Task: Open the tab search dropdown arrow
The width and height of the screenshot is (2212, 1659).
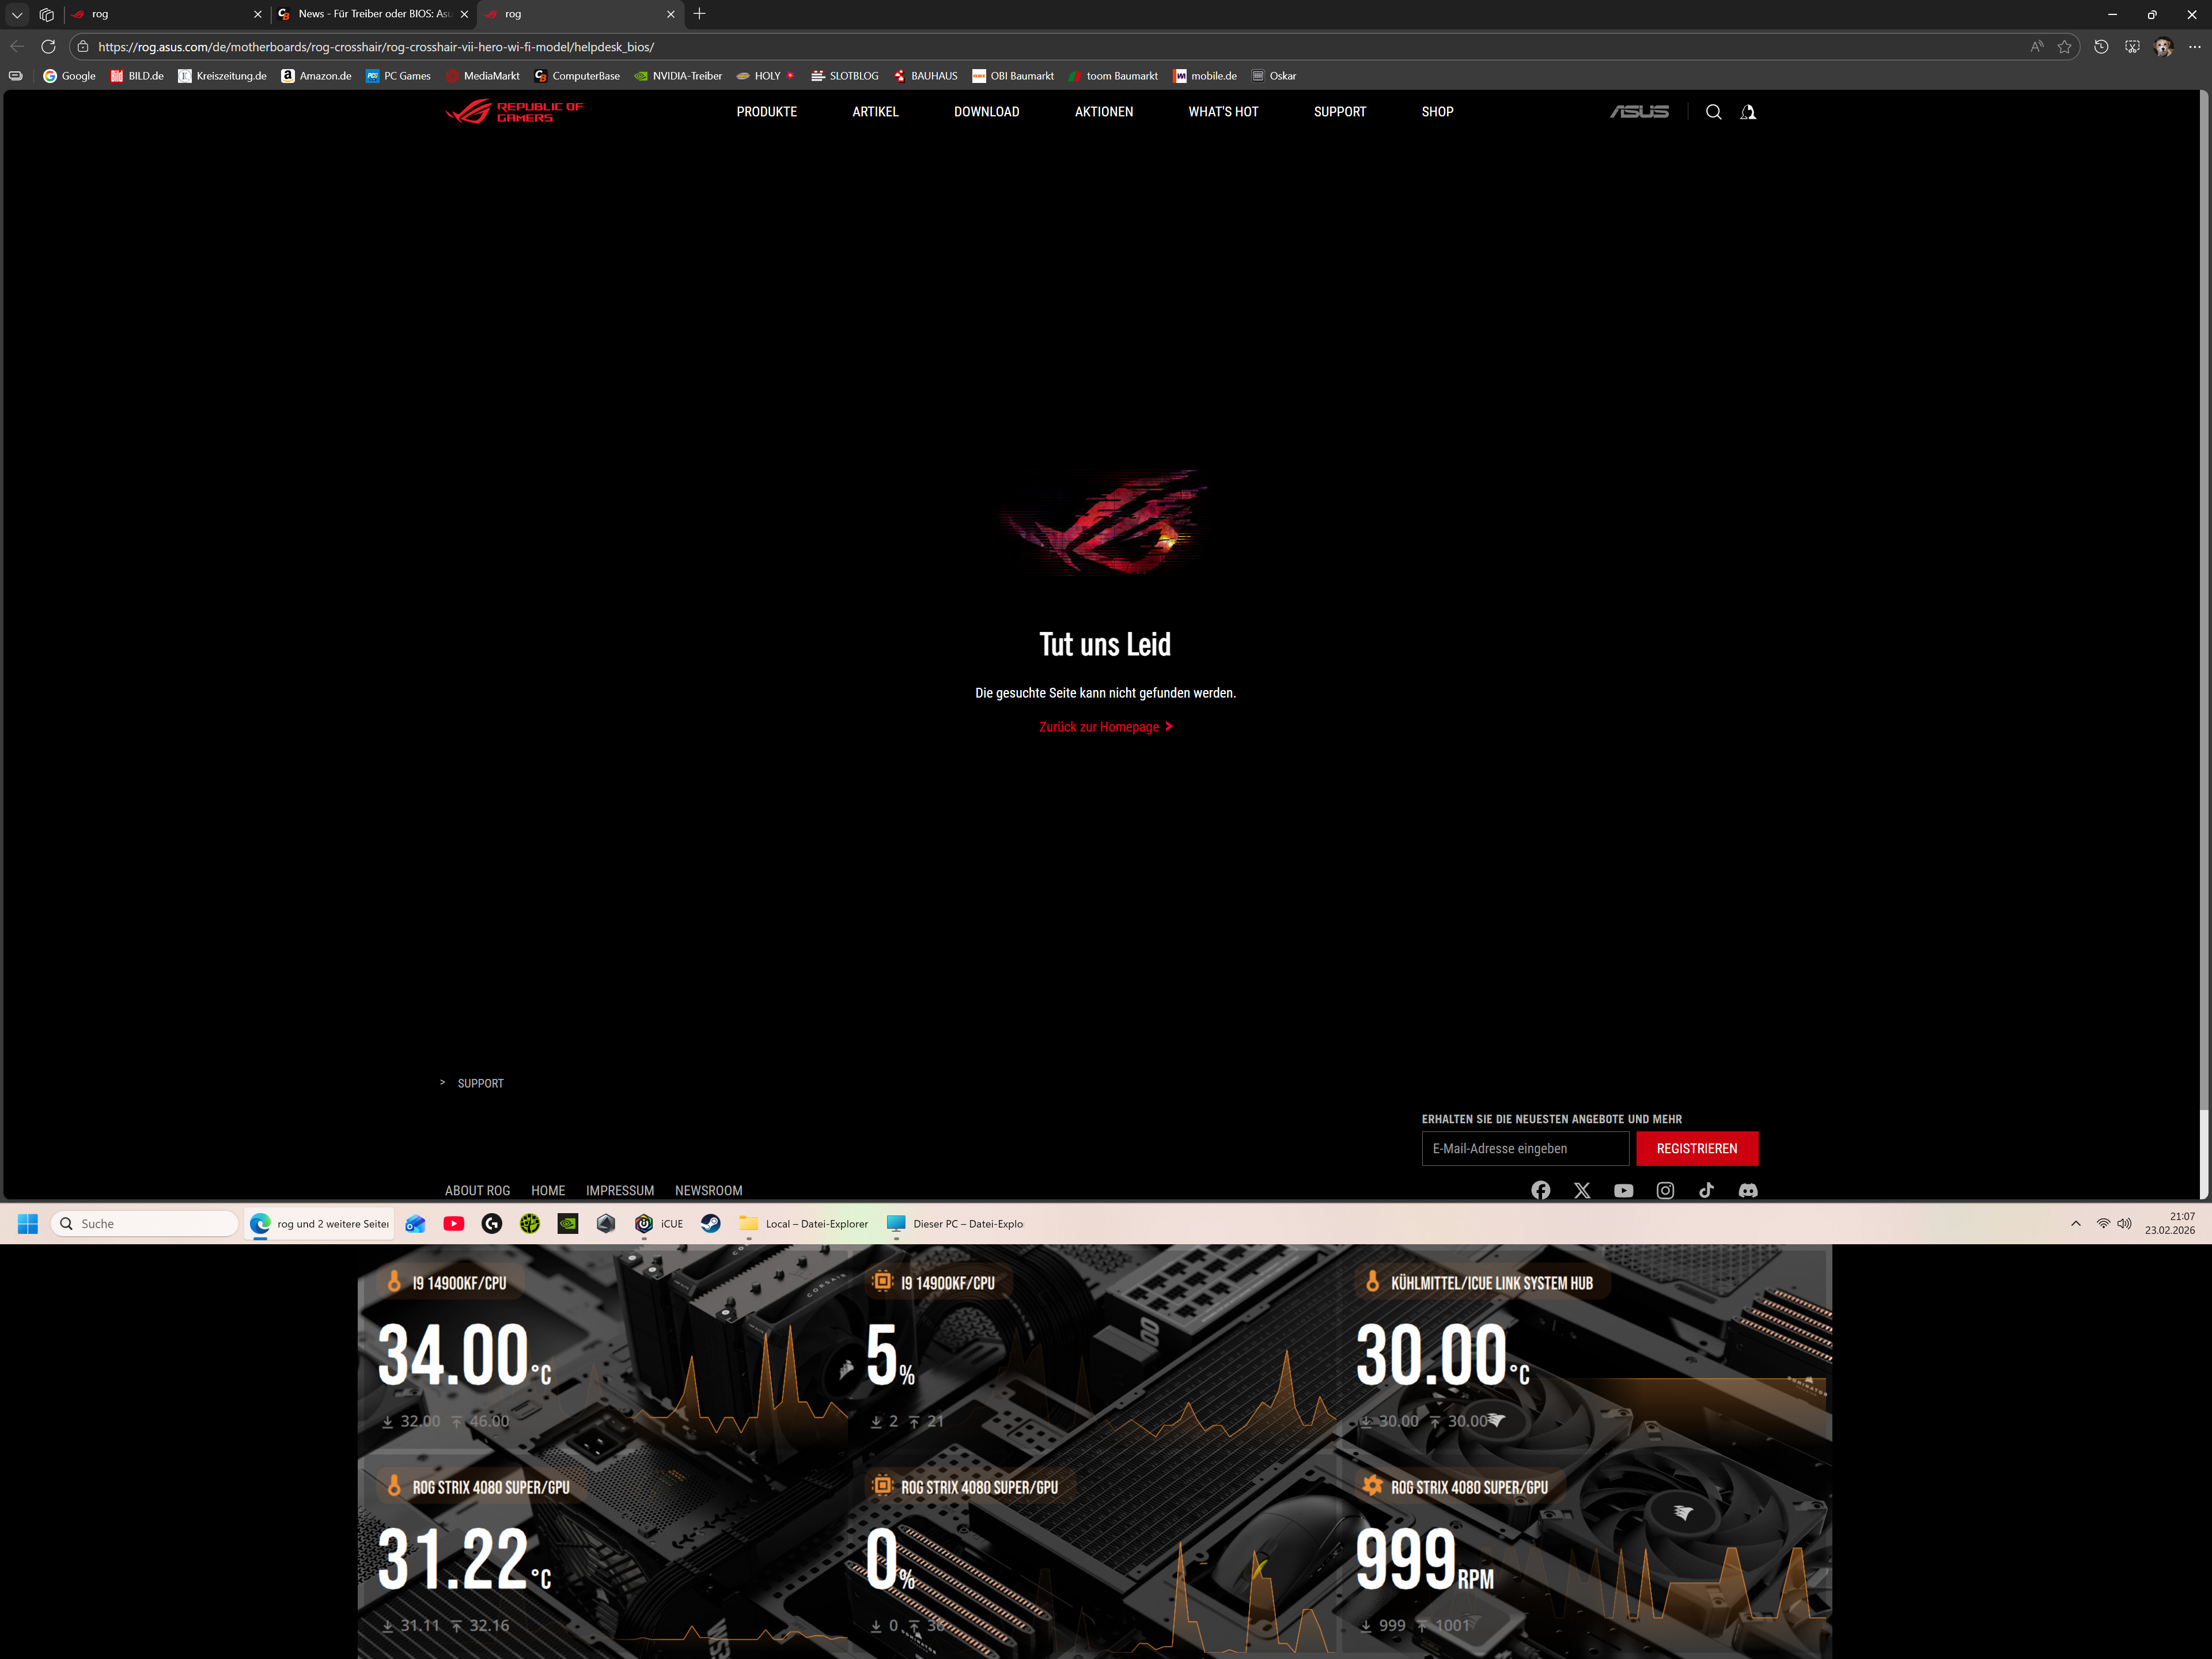Action: [x=17, y=14]
